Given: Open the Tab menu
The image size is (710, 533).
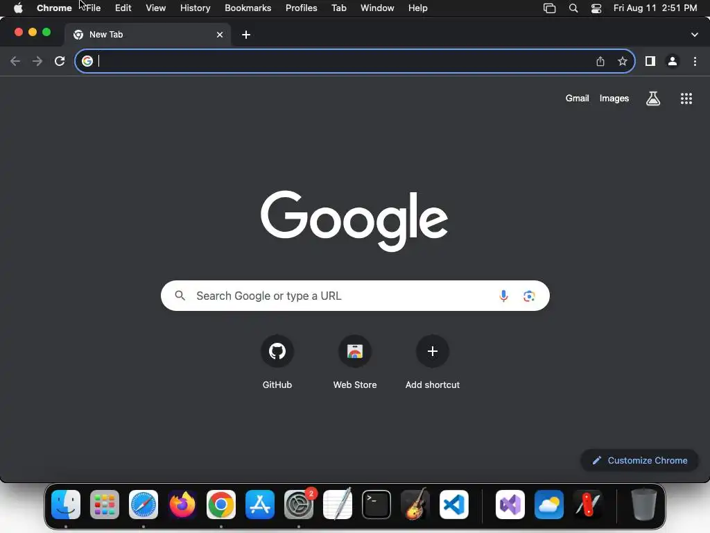Looking at the screenshot, I should pos(338,8).
